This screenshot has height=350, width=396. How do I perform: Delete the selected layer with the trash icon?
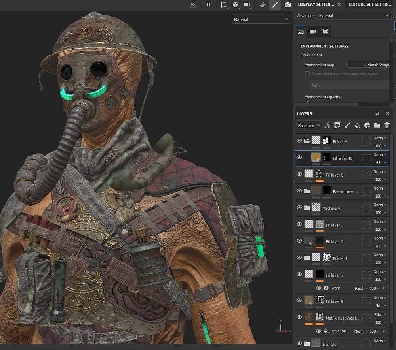[x=387, y=126]
